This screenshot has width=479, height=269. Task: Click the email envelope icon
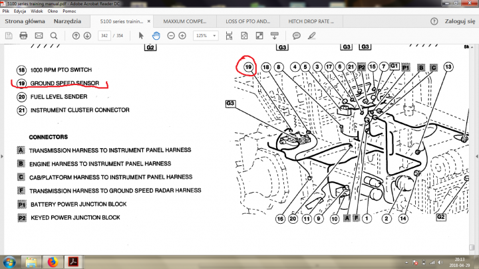coord(39,35)
